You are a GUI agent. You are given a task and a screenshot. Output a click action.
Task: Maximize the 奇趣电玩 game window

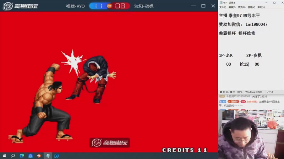click(203, 6)
